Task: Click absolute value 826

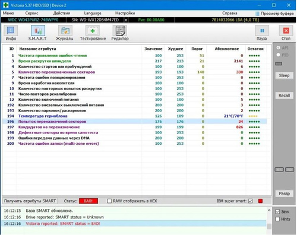Action: [x=239, y=127]
